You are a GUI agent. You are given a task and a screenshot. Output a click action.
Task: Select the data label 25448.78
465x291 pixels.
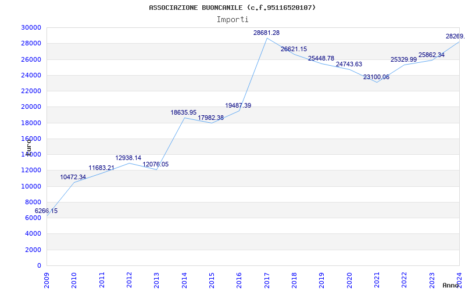coord(321,59)
